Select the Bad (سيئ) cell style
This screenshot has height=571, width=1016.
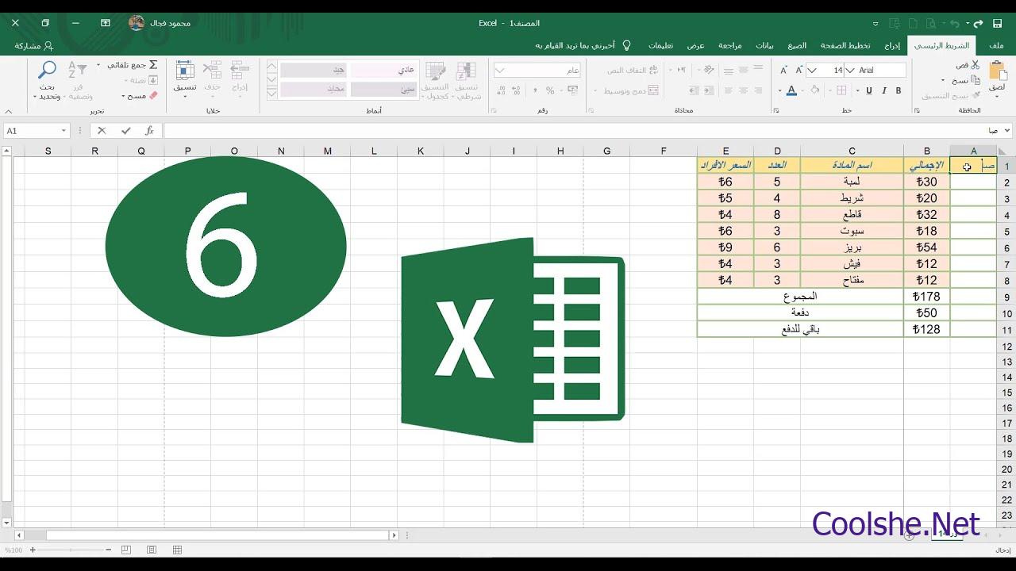point(384,89)
